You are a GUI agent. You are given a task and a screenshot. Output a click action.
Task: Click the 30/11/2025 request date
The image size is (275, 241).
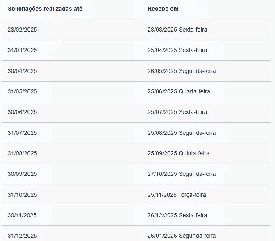click(x=22, y=216)
